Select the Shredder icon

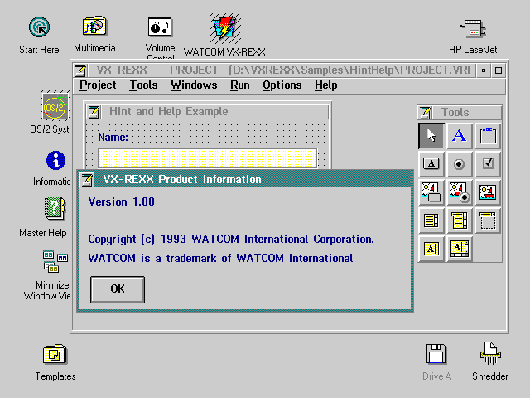pos(490,353)
